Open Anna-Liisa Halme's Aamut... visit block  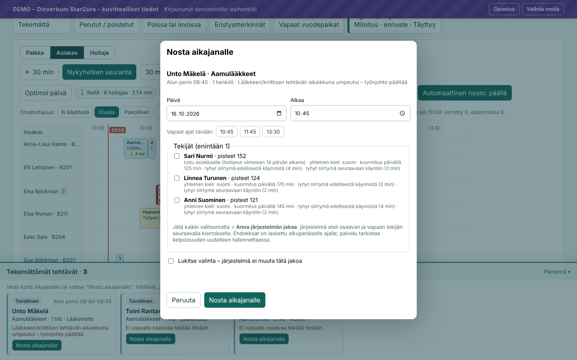136,148
